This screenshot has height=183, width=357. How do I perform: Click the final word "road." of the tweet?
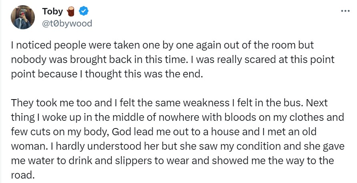point(22,175)
